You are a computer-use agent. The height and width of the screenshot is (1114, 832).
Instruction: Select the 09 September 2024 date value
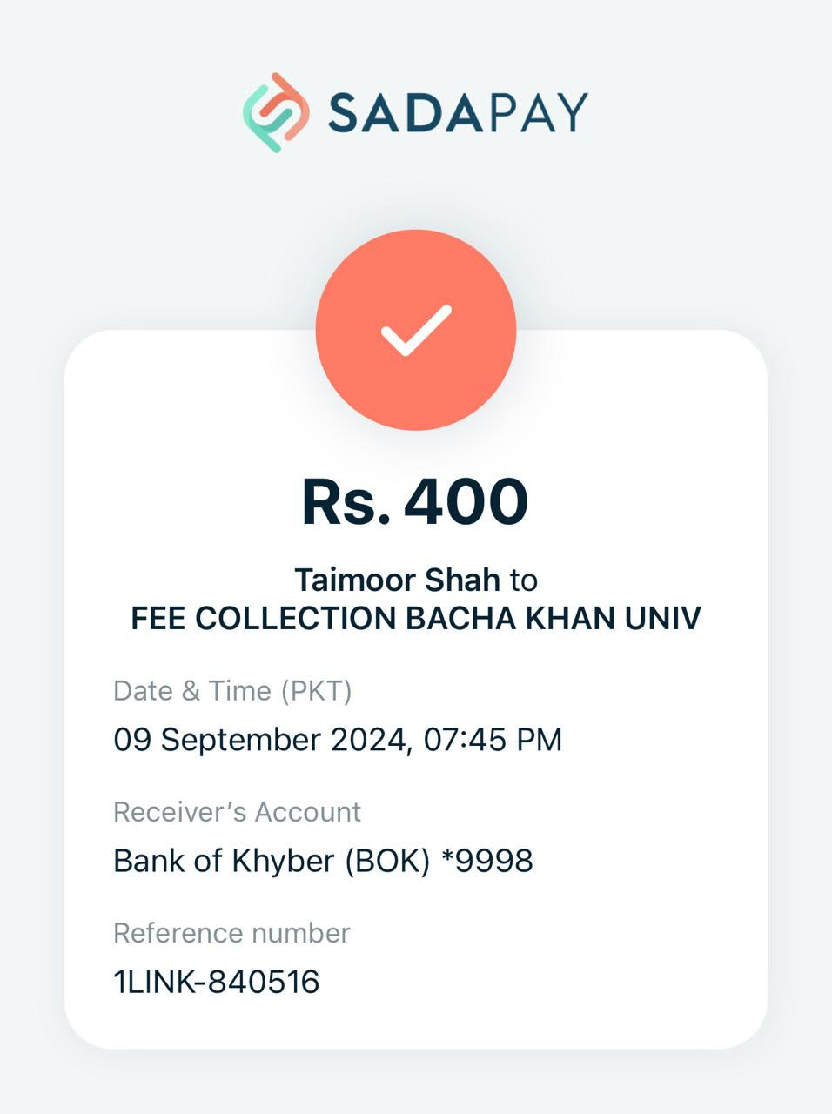click(260, 741)
